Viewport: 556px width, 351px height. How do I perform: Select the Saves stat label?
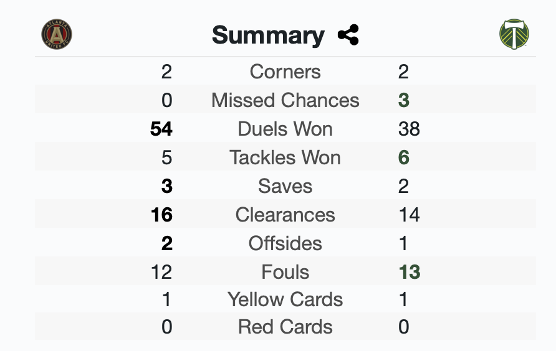[x=285, y=186]
